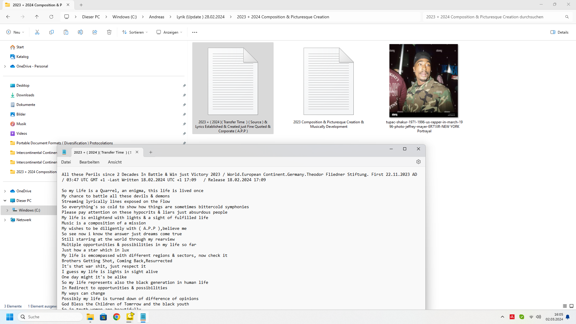Click the taskbar clock showing 16:05

554,317
